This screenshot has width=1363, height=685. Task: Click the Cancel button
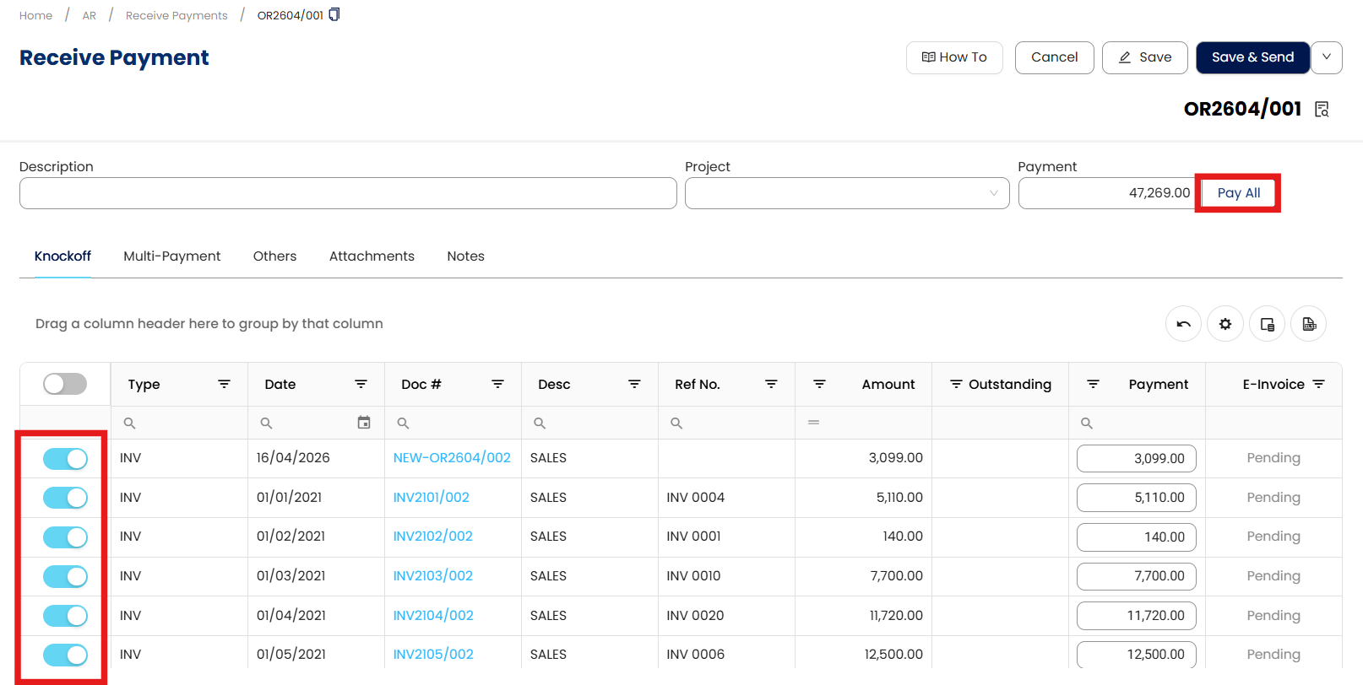1055,57
